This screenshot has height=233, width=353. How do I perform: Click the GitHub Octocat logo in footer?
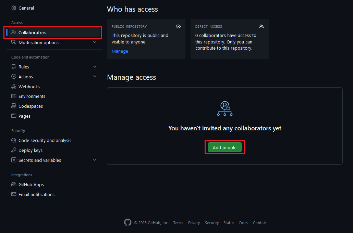pyautogui.click(x=127, y=222)
